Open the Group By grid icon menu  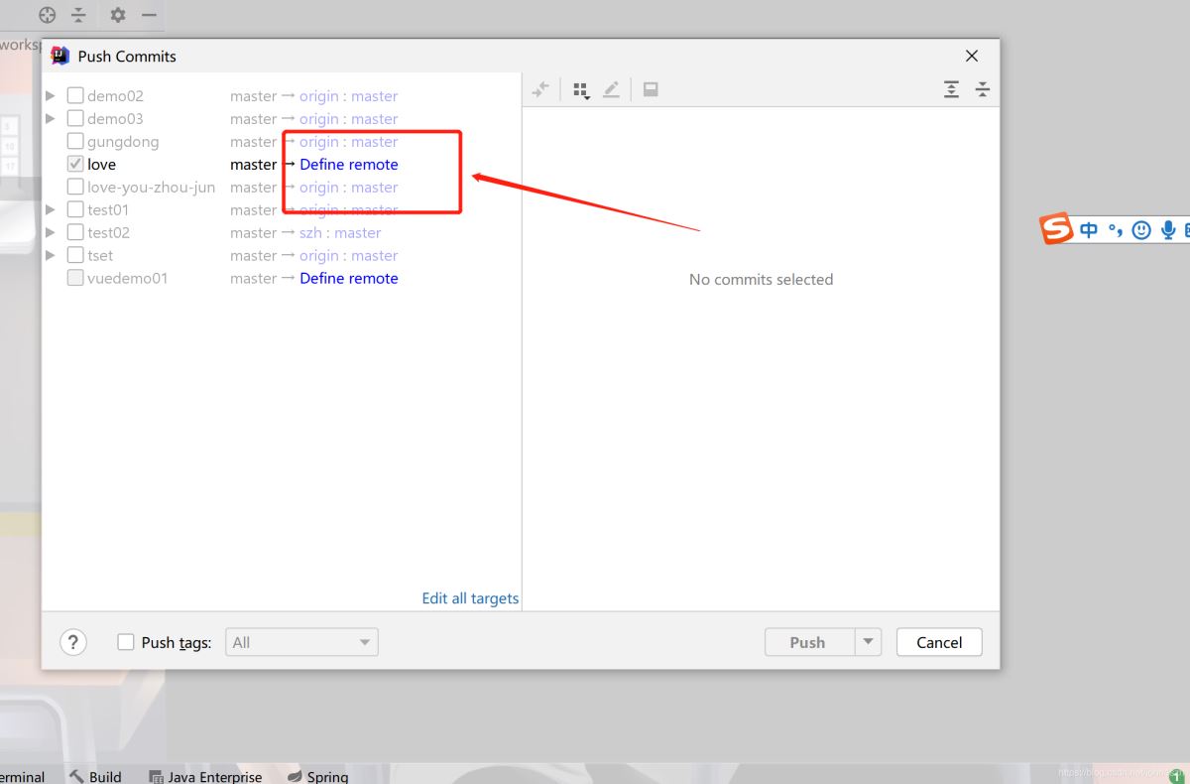(x=581, y=90)
